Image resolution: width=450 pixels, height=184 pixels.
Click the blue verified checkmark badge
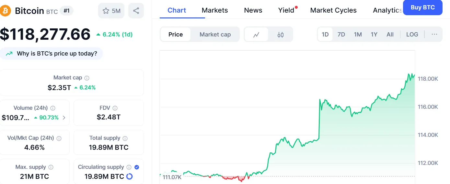tap(137, 167)
